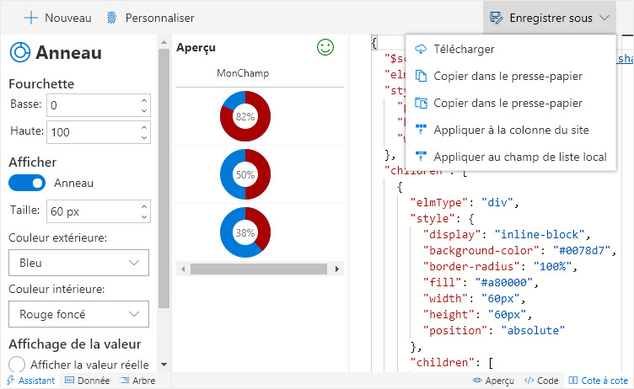Click the Nouveau plus icon
This screenshot has width=634, height=389.
(x=30, y=17)
